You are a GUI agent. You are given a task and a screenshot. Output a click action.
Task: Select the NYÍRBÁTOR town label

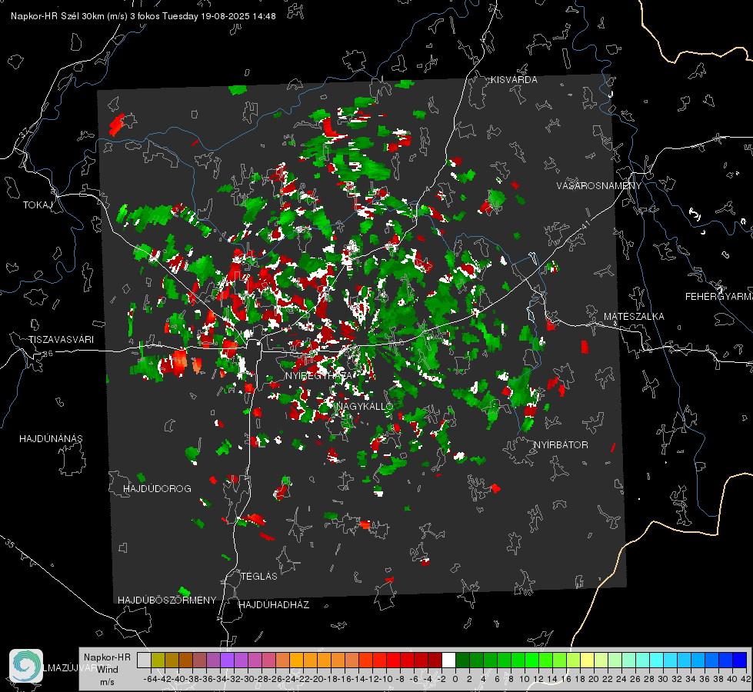tap(561, 445)
